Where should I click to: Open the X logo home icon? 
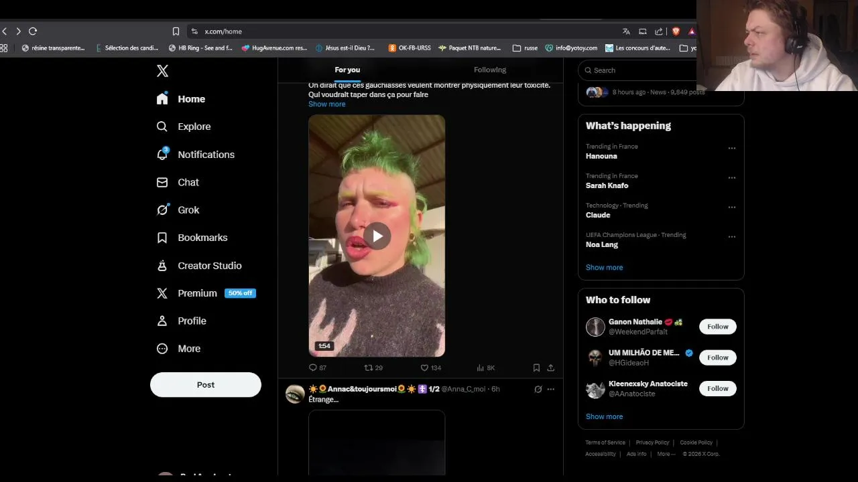coord(162,71)
